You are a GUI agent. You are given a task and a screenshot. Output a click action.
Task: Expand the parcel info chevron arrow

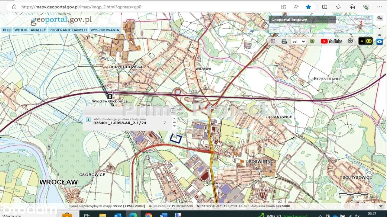coord(165,122)
